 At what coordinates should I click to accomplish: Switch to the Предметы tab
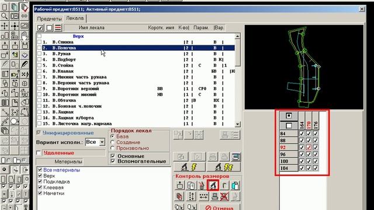[49, 19]
